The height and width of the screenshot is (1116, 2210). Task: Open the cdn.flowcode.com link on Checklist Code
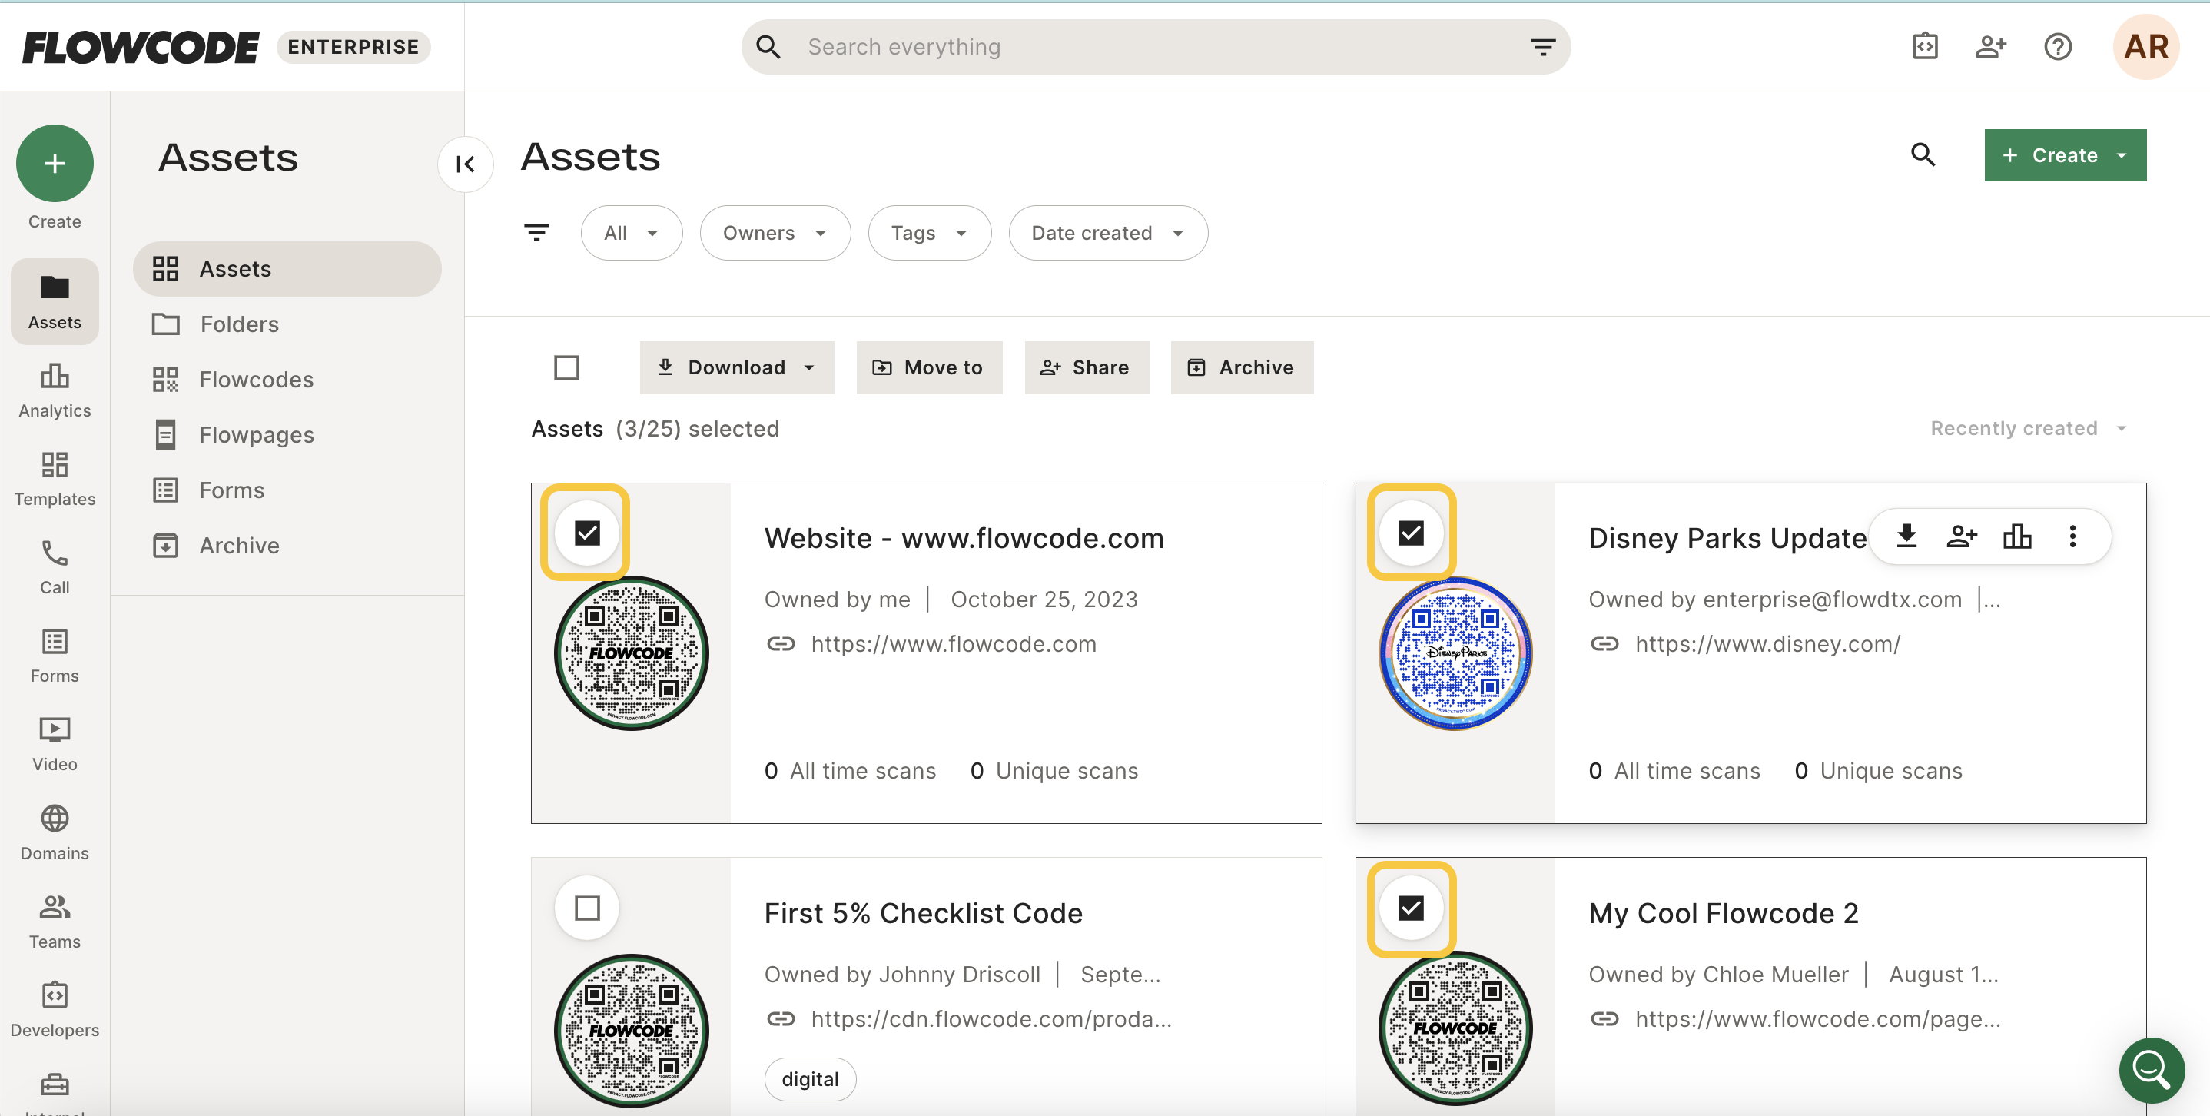click(x=991, y=1018)
